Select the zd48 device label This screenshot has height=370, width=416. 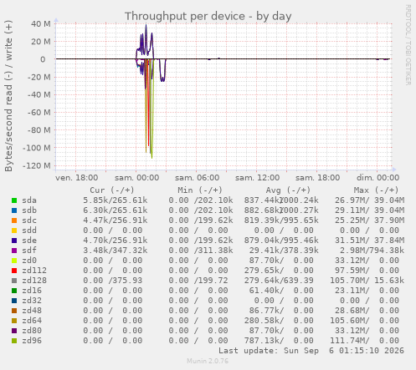32,311
